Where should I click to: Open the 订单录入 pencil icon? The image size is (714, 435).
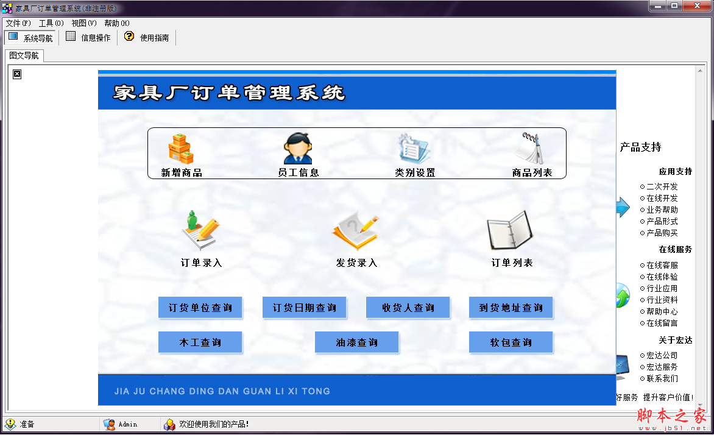click(x=201, y=230)
